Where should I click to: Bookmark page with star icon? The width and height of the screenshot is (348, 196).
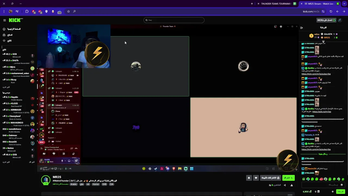point(69,11)
